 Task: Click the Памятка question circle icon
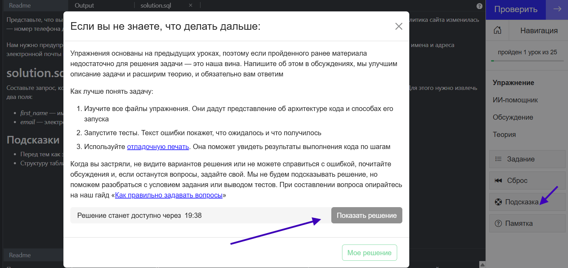tap(498, 223)
